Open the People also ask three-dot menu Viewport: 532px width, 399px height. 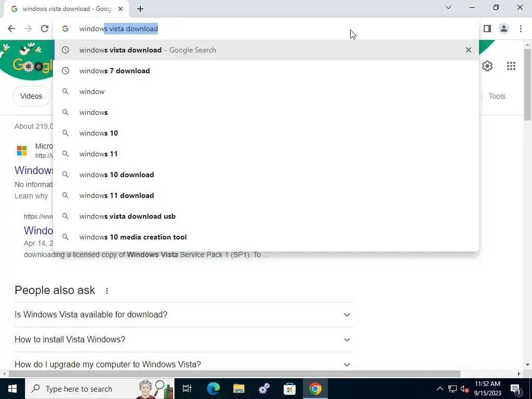coord(107,291)
